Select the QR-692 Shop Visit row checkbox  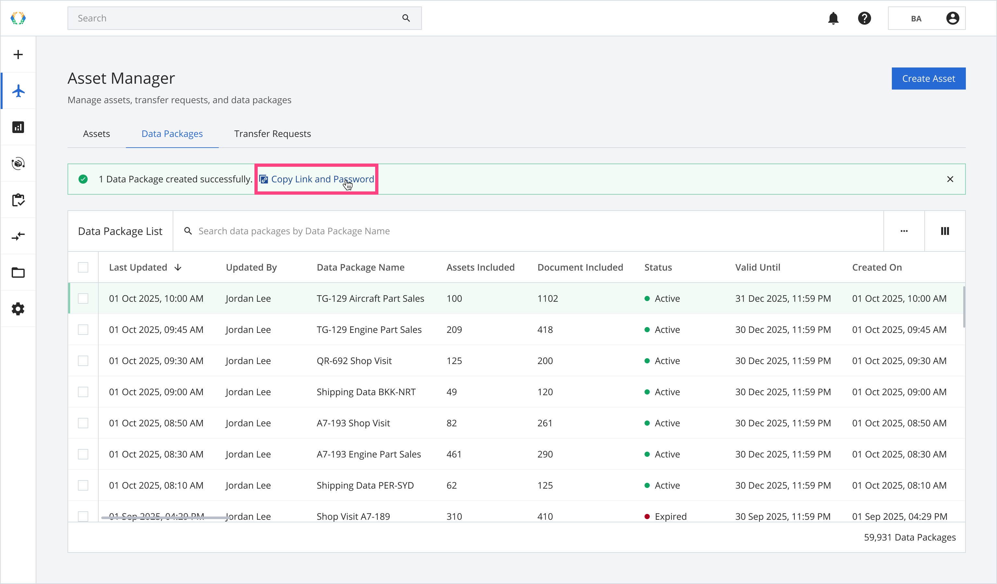pyautogui.click(x=83, y=360)
